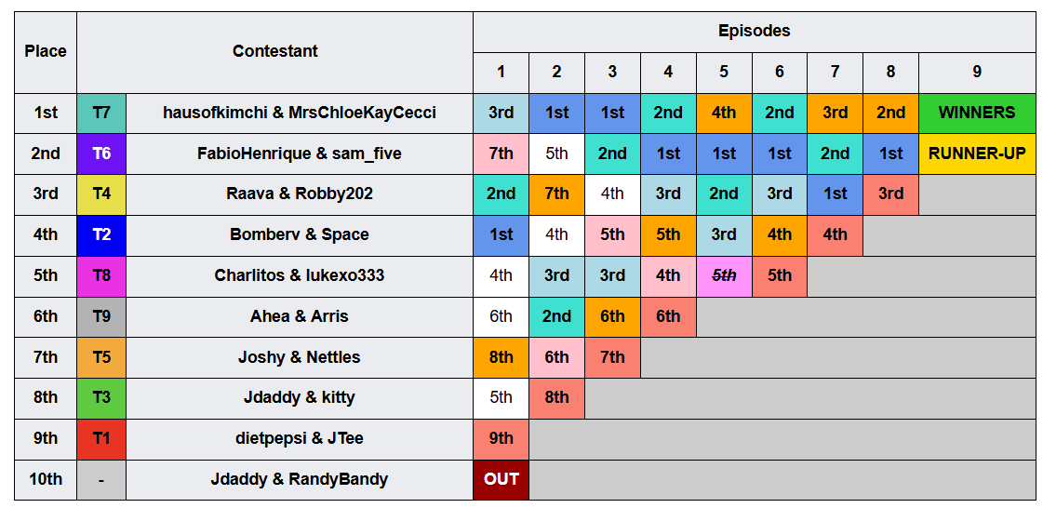The width and height of the screenshot is (1043, 508).
Task: Select the blue T2 team swatch
Action: [101, 234]
